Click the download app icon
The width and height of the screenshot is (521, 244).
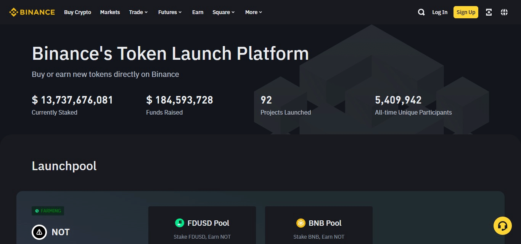(489, 12)
